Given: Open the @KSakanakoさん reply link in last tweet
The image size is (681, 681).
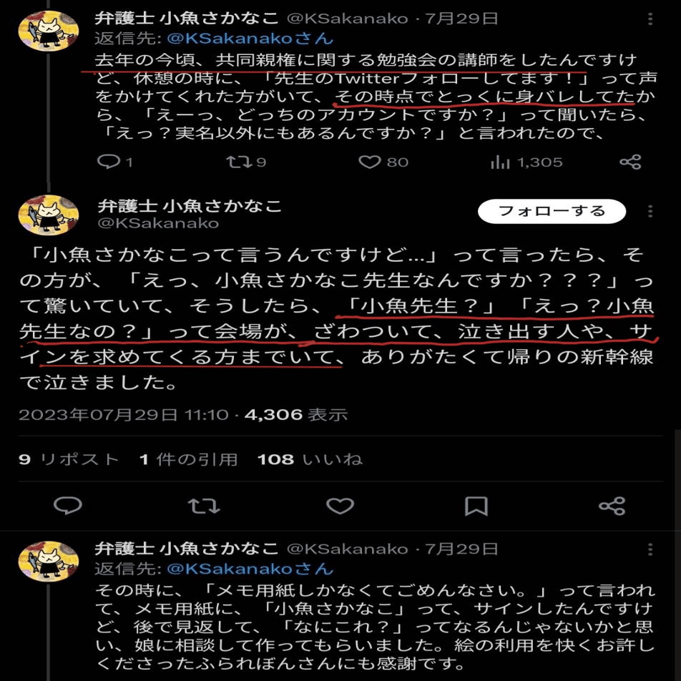Looking at the screenshot, I should (x=250, y=569).
